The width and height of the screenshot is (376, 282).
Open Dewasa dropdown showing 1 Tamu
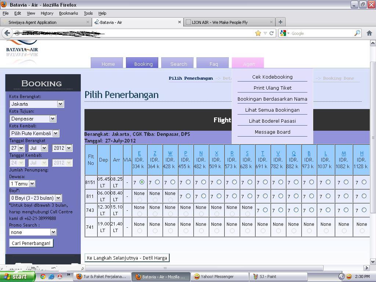[22, 184]
